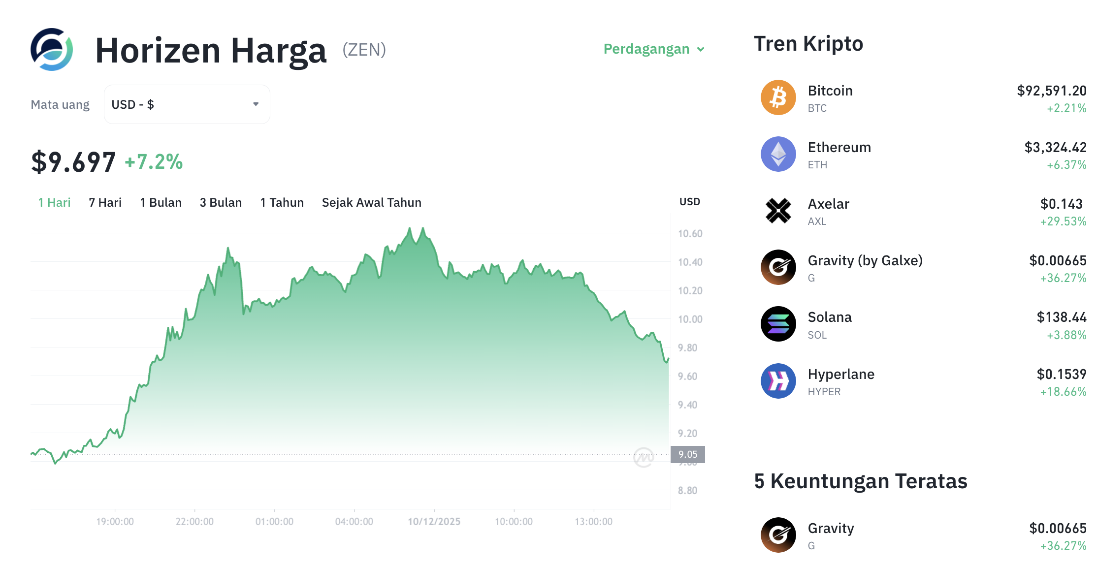Switch to the 7 Hari chart tab
This screenshot has height=567, width=1097.
tap(104, 202)
